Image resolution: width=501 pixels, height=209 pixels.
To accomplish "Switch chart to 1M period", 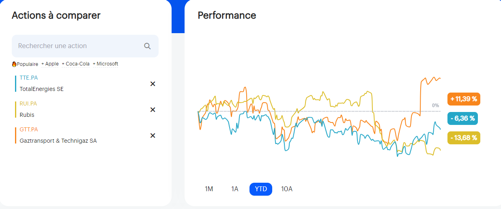I will point(209,189).
